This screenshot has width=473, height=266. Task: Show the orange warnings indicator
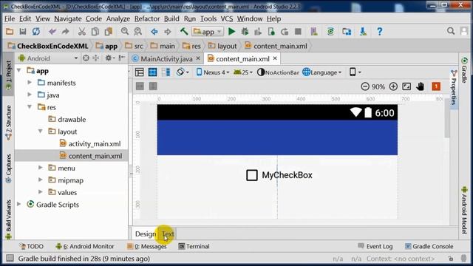click(436, 86)
